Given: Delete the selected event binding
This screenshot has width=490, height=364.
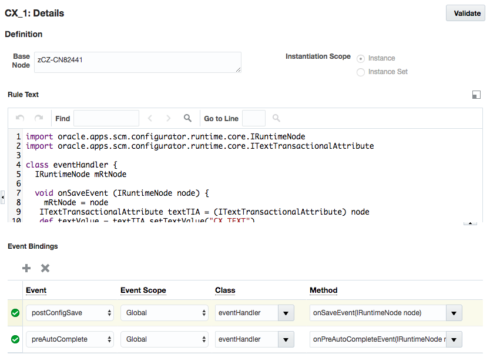Looking at the screenshot, I should click(x=45, y=268).
